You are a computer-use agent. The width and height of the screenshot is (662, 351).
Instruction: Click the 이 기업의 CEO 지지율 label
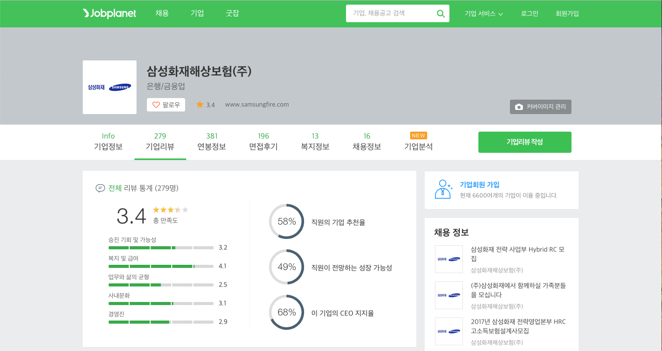click(342, 313)
